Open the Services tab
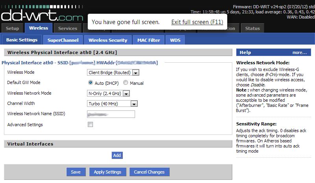The image size is (315, 183). pyautogui.click(x=68, y=28)
